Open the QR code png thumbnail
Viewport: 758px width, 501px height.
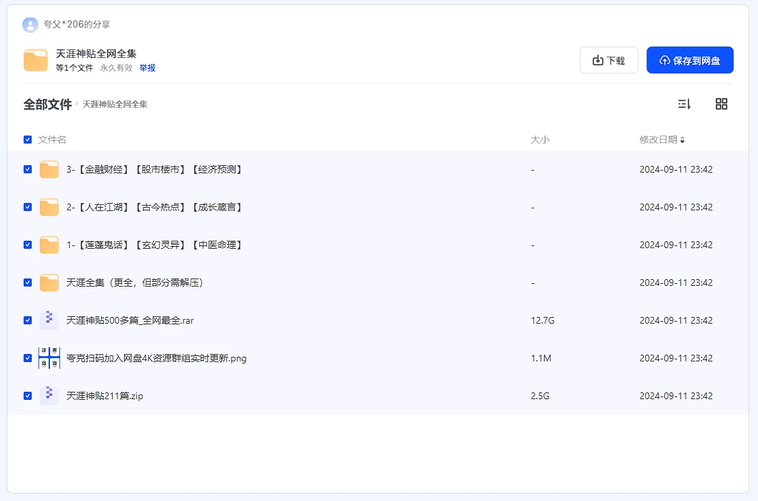click(x=49, y=358)
